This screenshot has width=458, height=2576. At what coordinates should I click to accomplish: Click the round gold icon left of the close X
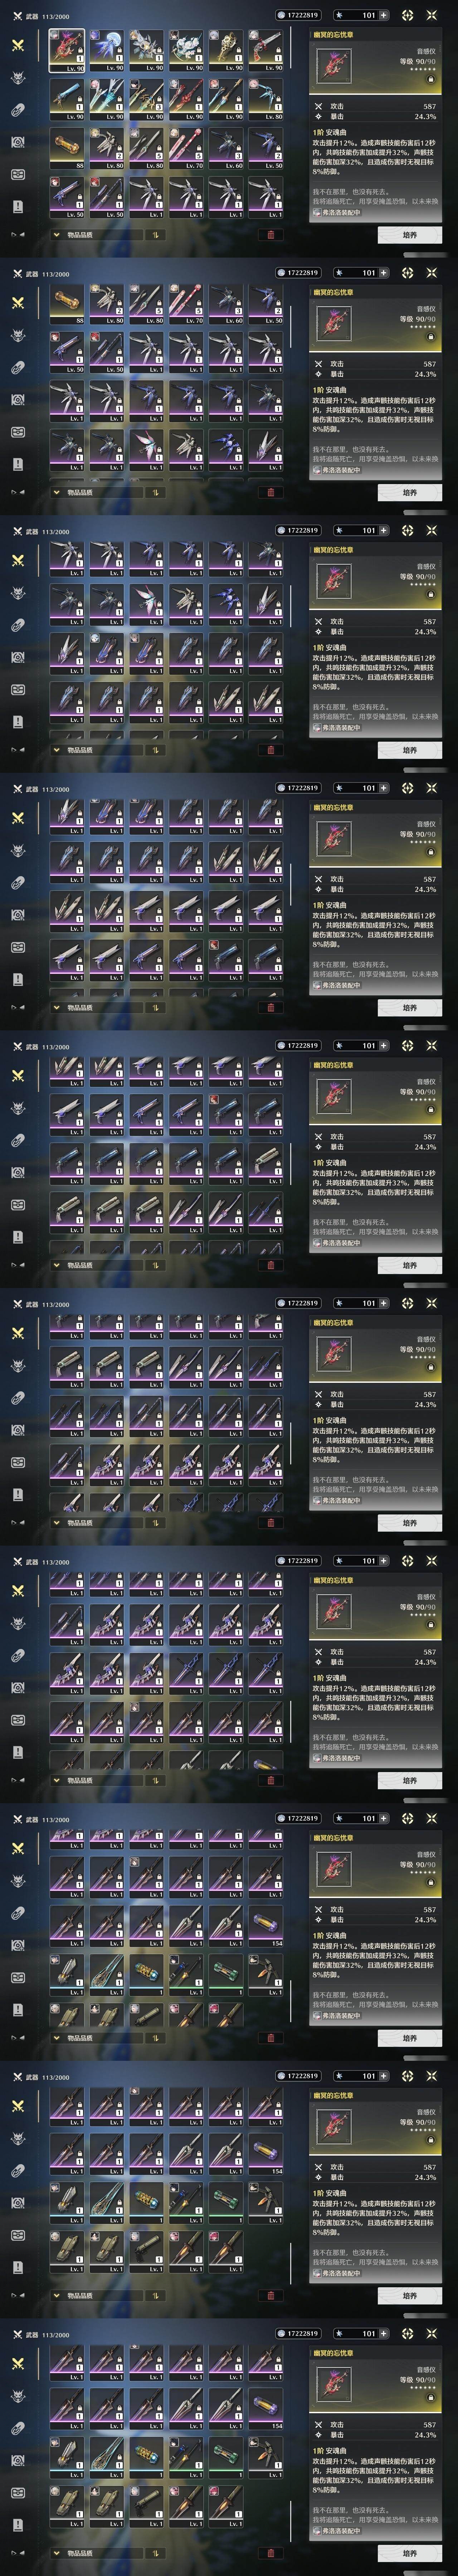coord(407,15)
